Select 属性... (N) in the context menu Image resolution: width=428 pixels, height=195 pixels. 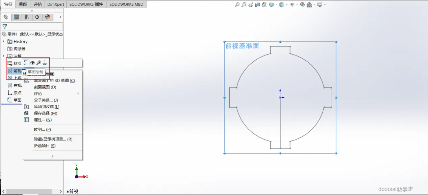pos(43,120)
